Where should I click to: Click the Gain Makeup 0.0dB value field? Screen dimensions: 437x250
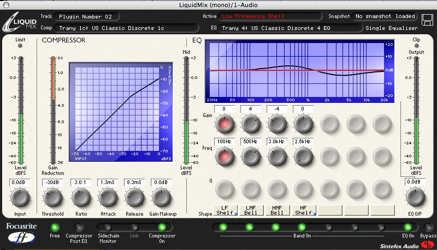coord(161,182)
